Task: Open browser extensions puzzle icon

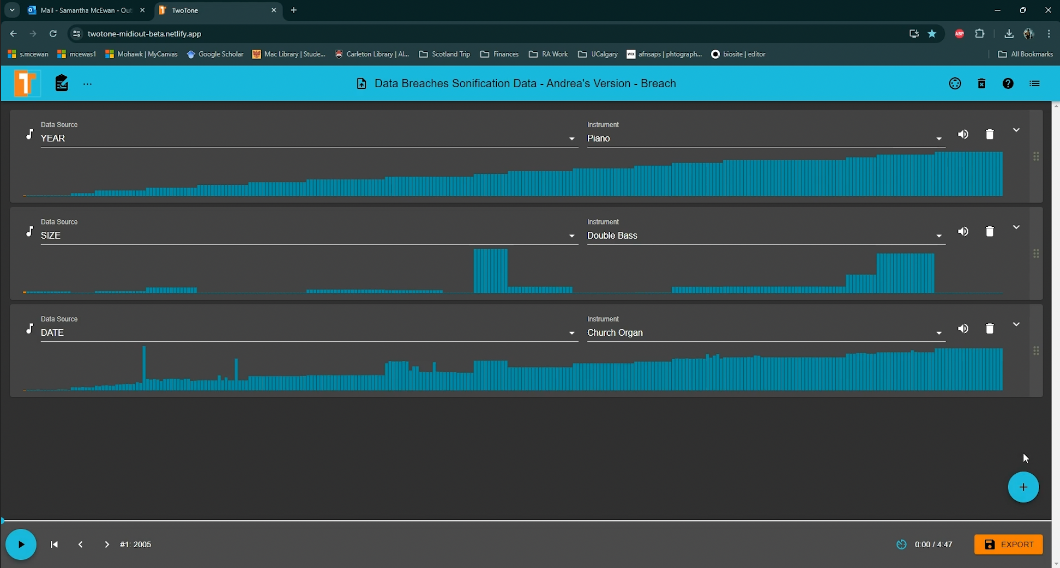Action: coord(980,34)
